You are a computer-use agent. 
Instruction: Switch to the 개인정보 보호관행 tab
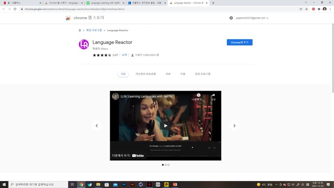point(146,74)
